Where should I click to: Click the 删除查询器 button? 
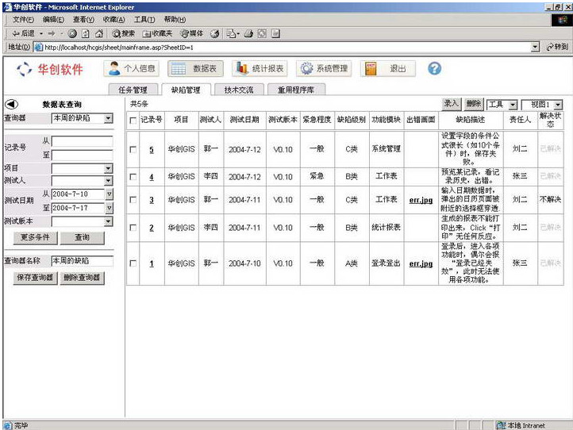click(83, 278)
